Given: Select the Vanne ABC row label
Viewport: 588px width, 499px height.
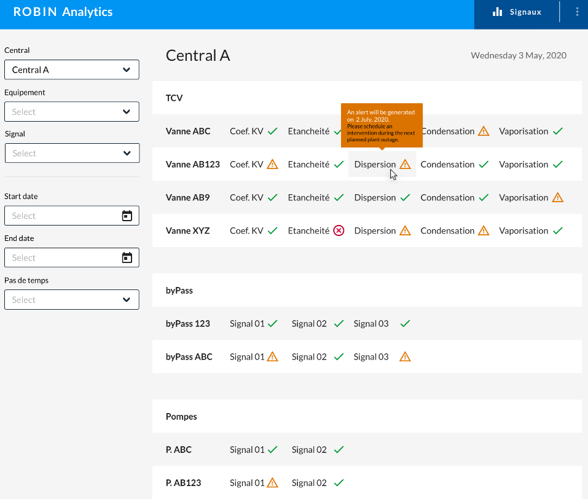Looking at the screenshot, I should tap(188, 132).
